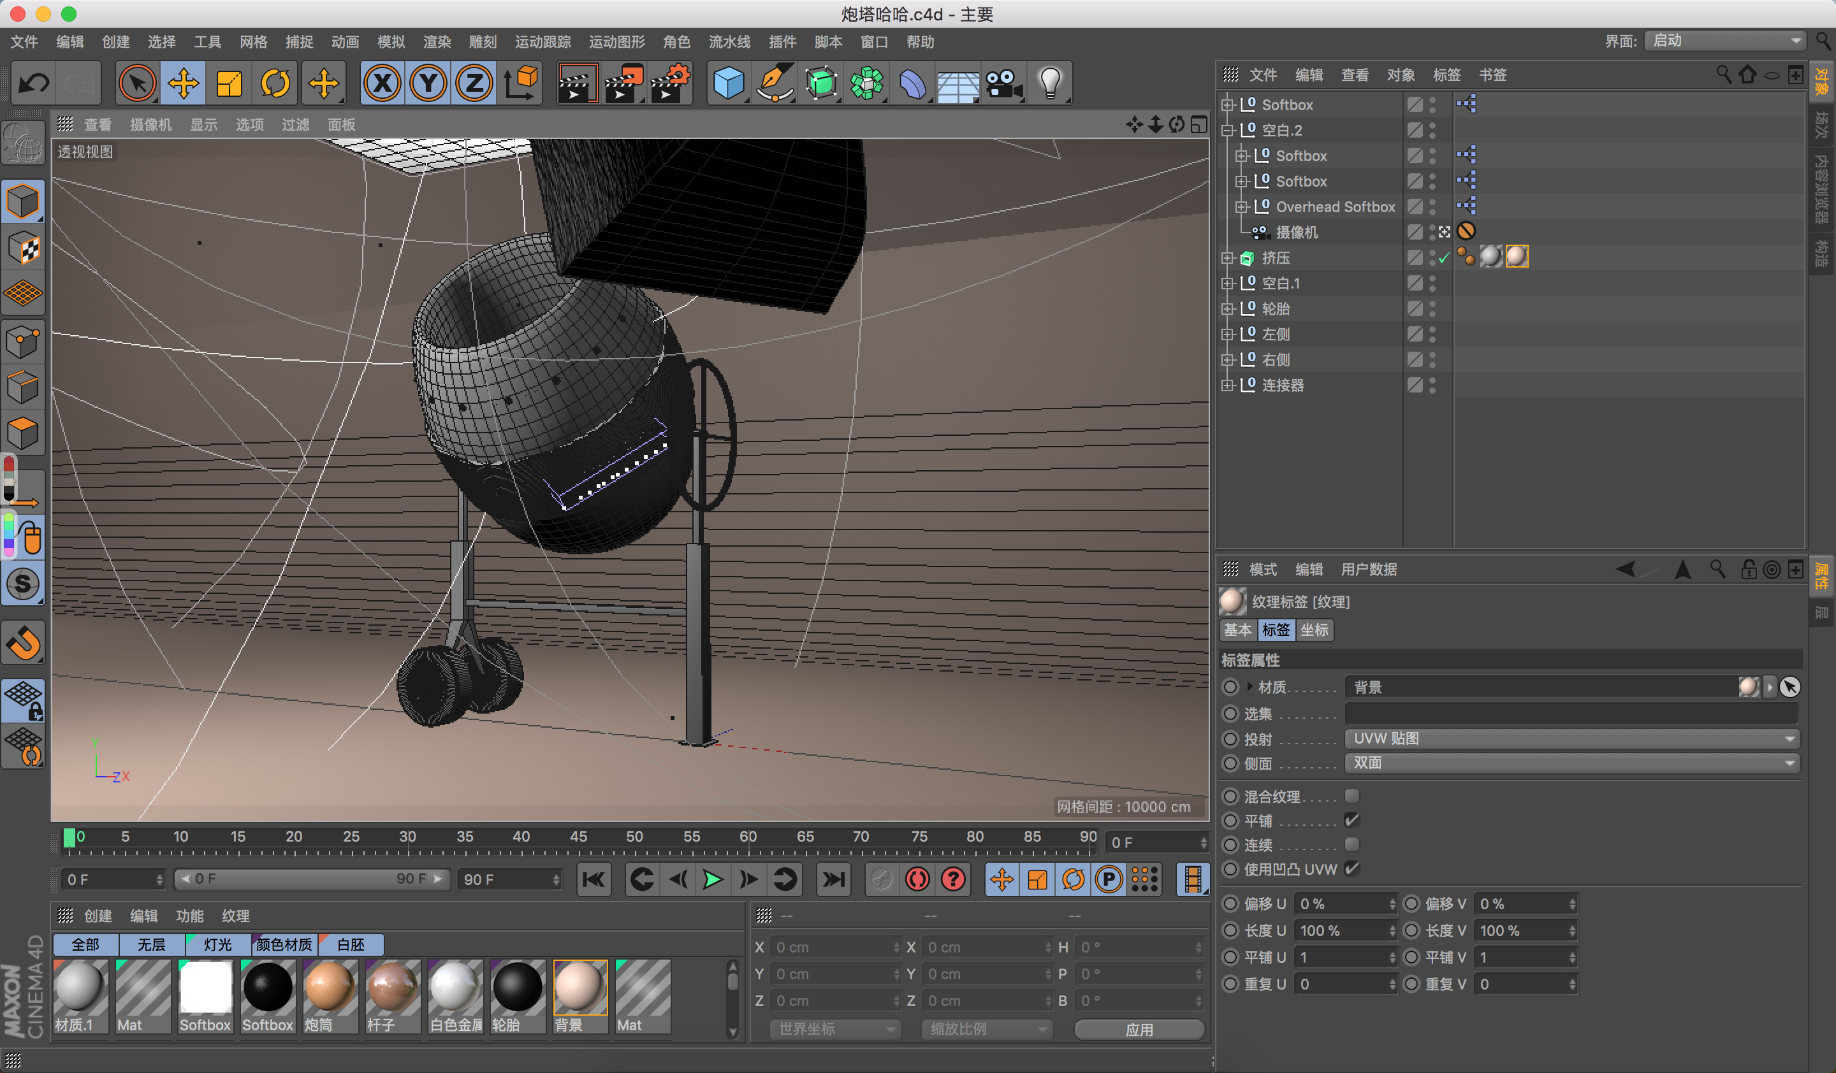This screenshot has width=1836, height=1073.
Task: Click the Undo arrow icon
Action: tap(34, 83)
